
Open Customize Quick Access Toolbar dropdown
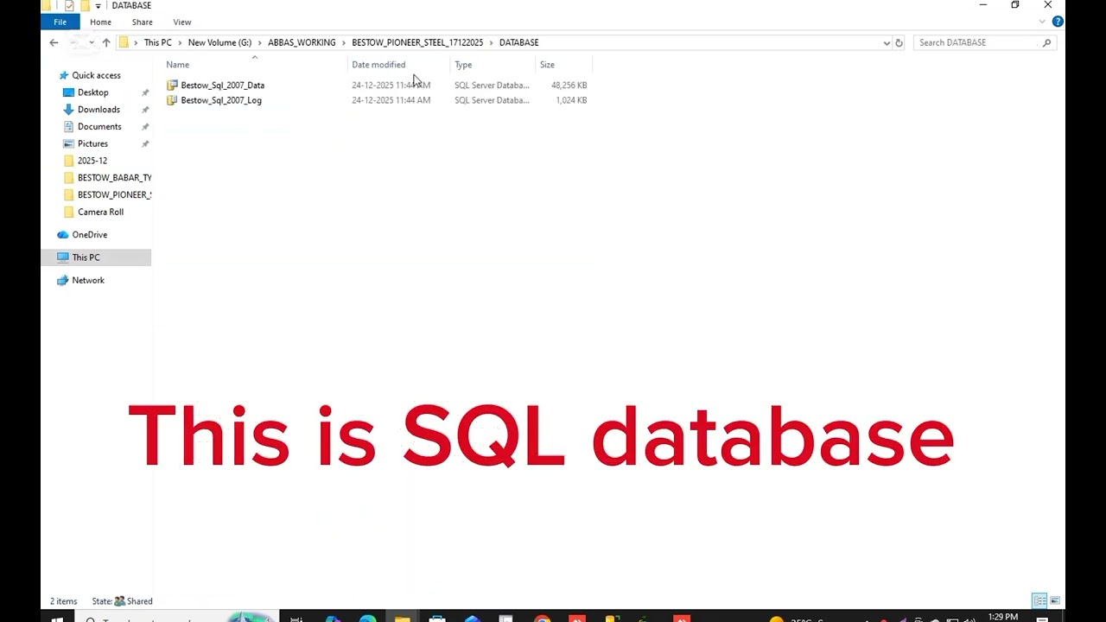click(x=98, y=6)
